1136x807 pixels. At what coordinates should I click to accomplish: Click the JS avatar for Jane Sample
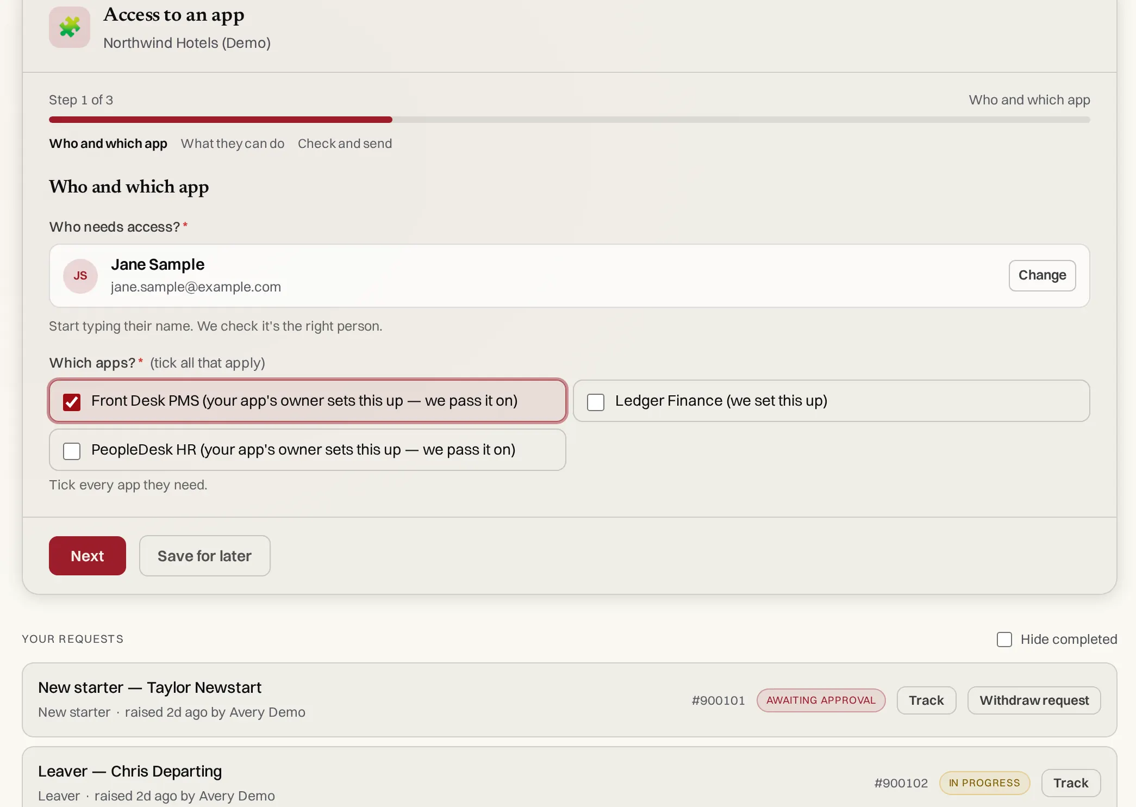[80, 276]
